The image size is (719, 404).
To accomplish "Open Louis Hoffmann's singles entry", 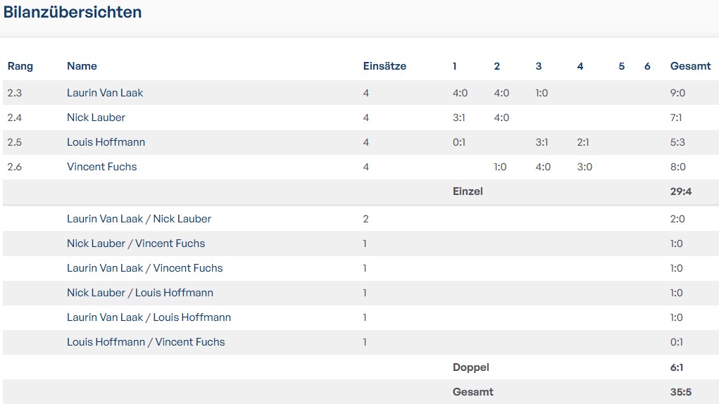I will (x=106, y=142).
